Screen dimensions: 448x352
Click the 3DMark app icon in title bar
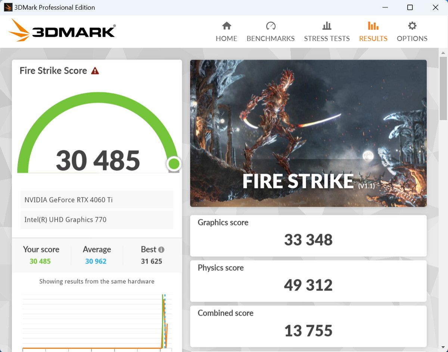(8, 7)
